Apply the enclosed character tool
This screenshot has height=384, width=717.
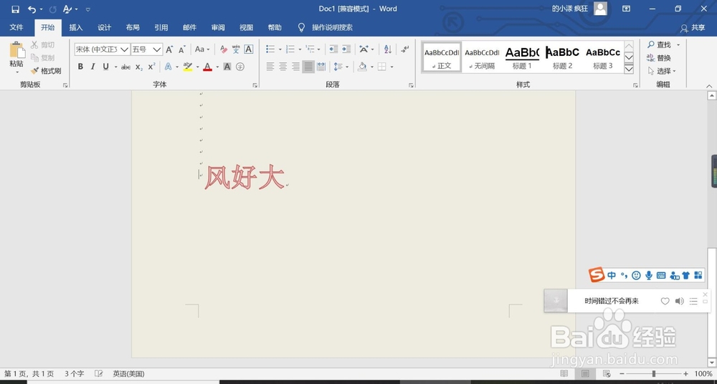coord(240,67)
